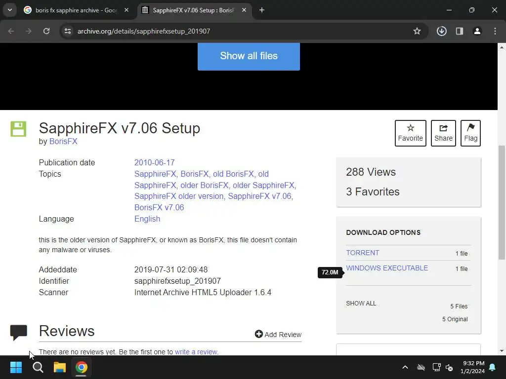Open Chrome downloads icon
Image resolution: width=506 pixels, height=379 pixels.
[x=441, y=31]
